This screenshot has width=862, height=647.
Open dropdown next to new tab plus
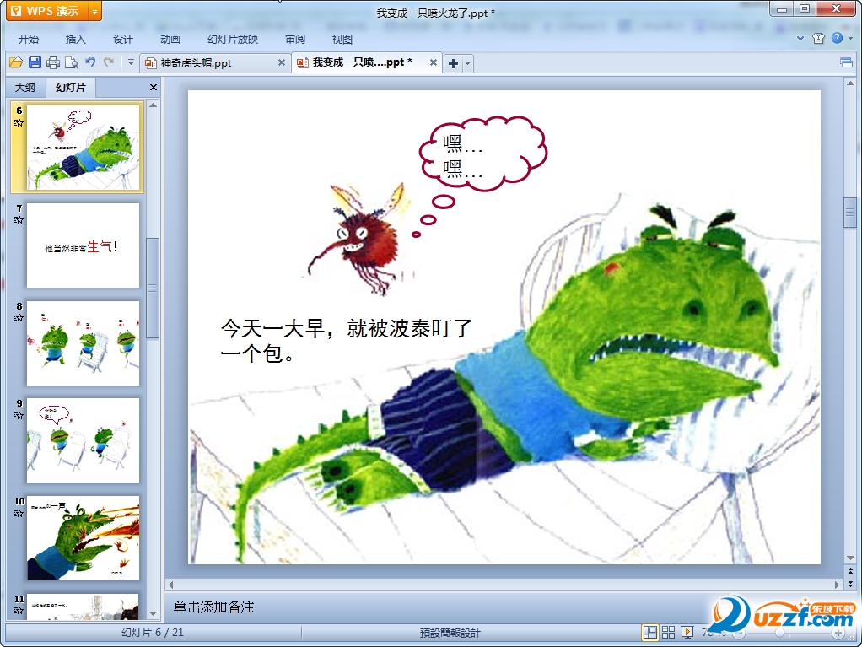468,64
